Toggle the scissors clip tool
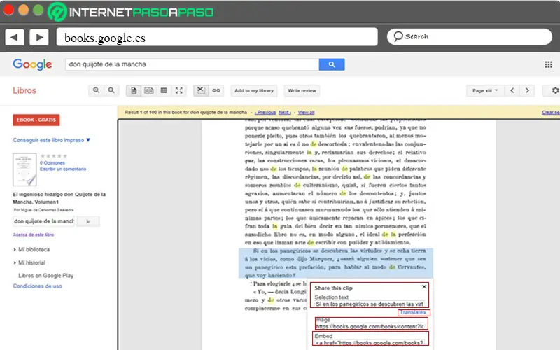 (201, 90)
